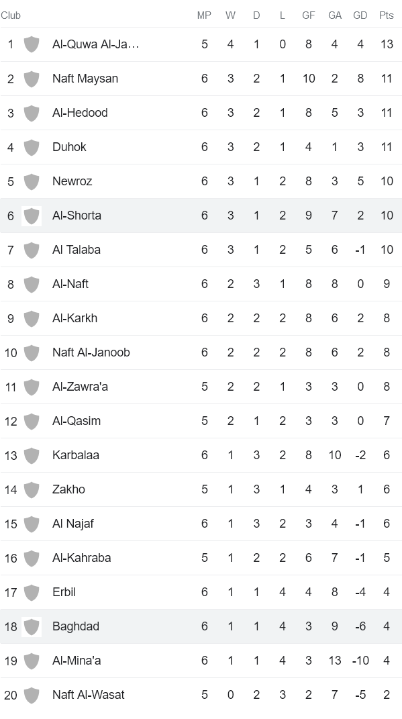The image size is (402, 719).
Task: Select the Al-Karkh crest icon
Action: pos(31,318)
